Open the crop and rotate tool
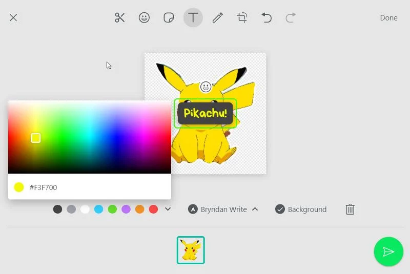Image resolution: width=410 pixels, height=274 pixels. click(242, 18)
